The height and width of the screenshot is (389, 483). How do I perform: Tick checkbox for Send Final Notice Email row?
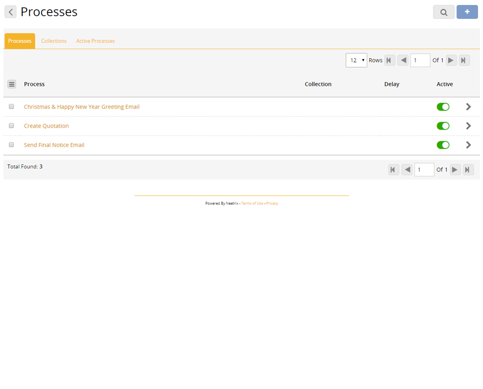[x=11, y=145]
